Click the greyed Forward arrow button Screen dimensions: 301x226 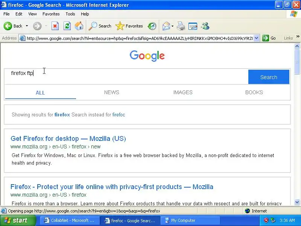coord(37,26)
